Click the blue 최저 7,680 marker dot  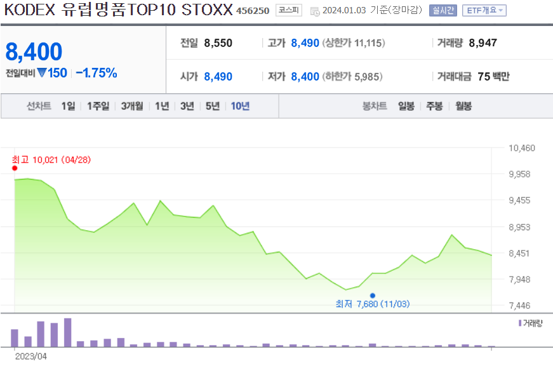(373, 296)
